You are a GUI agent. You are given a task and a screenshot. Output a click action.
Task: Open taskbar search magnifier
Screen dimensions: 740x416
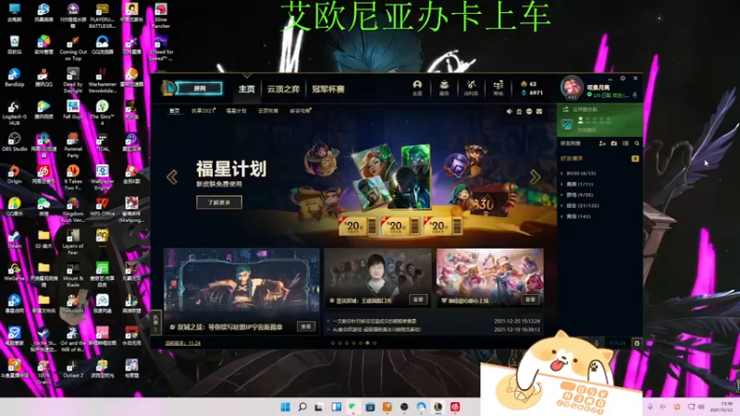302,407
